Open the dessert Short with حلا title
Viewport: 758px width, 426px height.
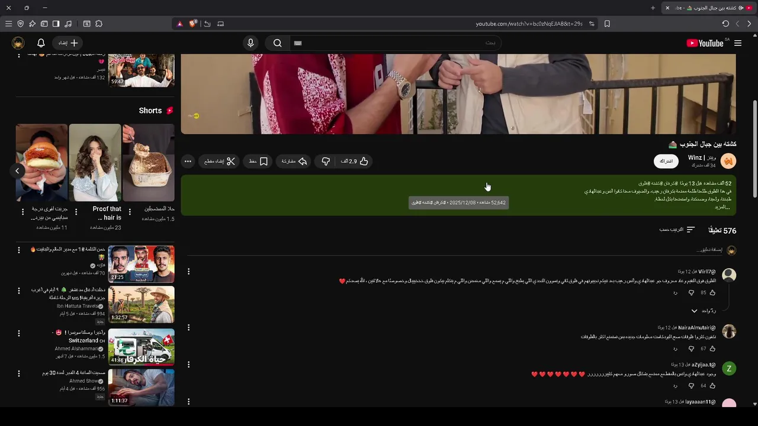[x=149, y=163]
